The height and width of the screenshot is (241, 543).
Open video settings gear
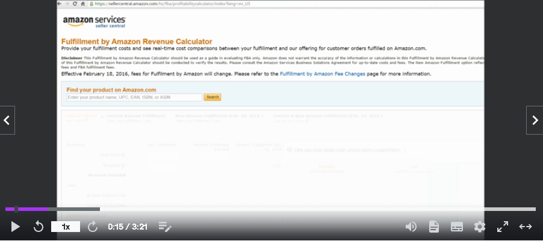pyautogui.click(x=480, y=227)
